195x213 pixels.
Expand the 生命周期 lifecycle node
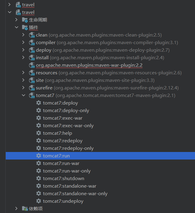(17, 20)
